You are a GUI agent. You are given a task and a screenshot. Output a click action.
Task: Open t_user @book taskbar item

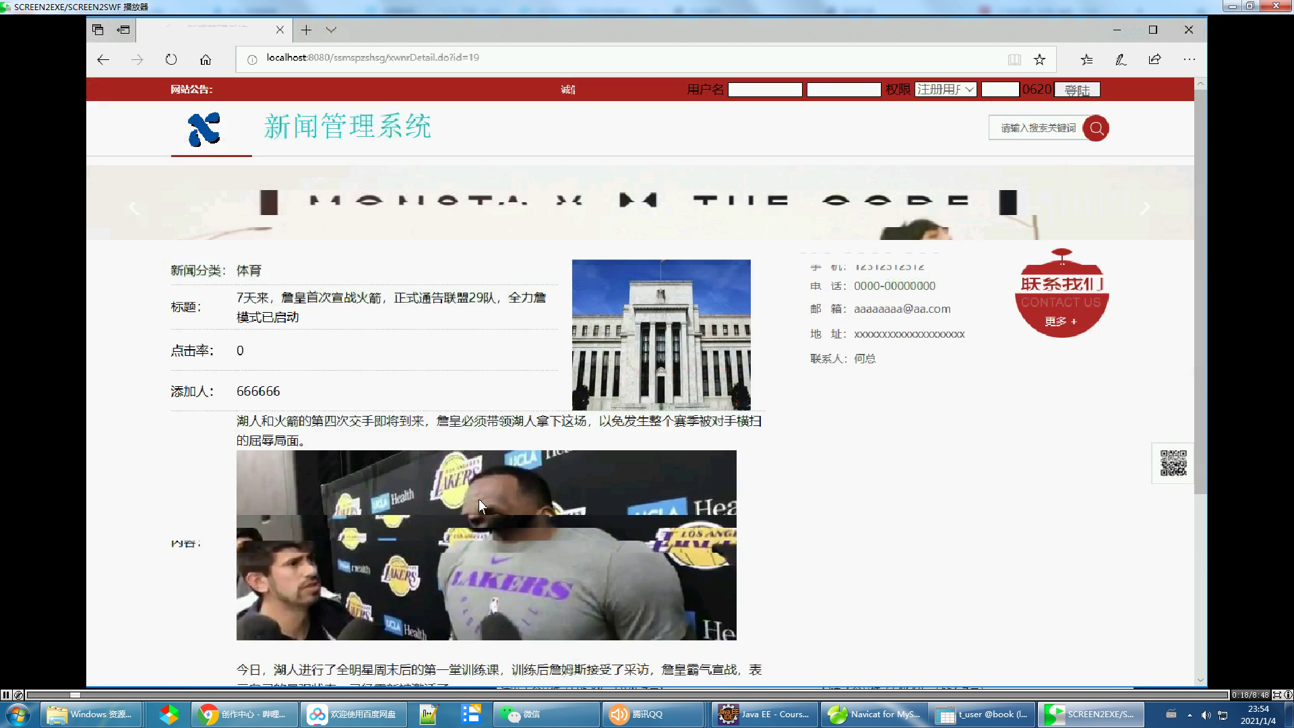pos(982,715)
